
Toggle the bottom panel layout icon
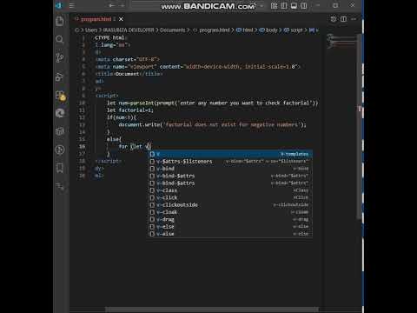[294, 5]
